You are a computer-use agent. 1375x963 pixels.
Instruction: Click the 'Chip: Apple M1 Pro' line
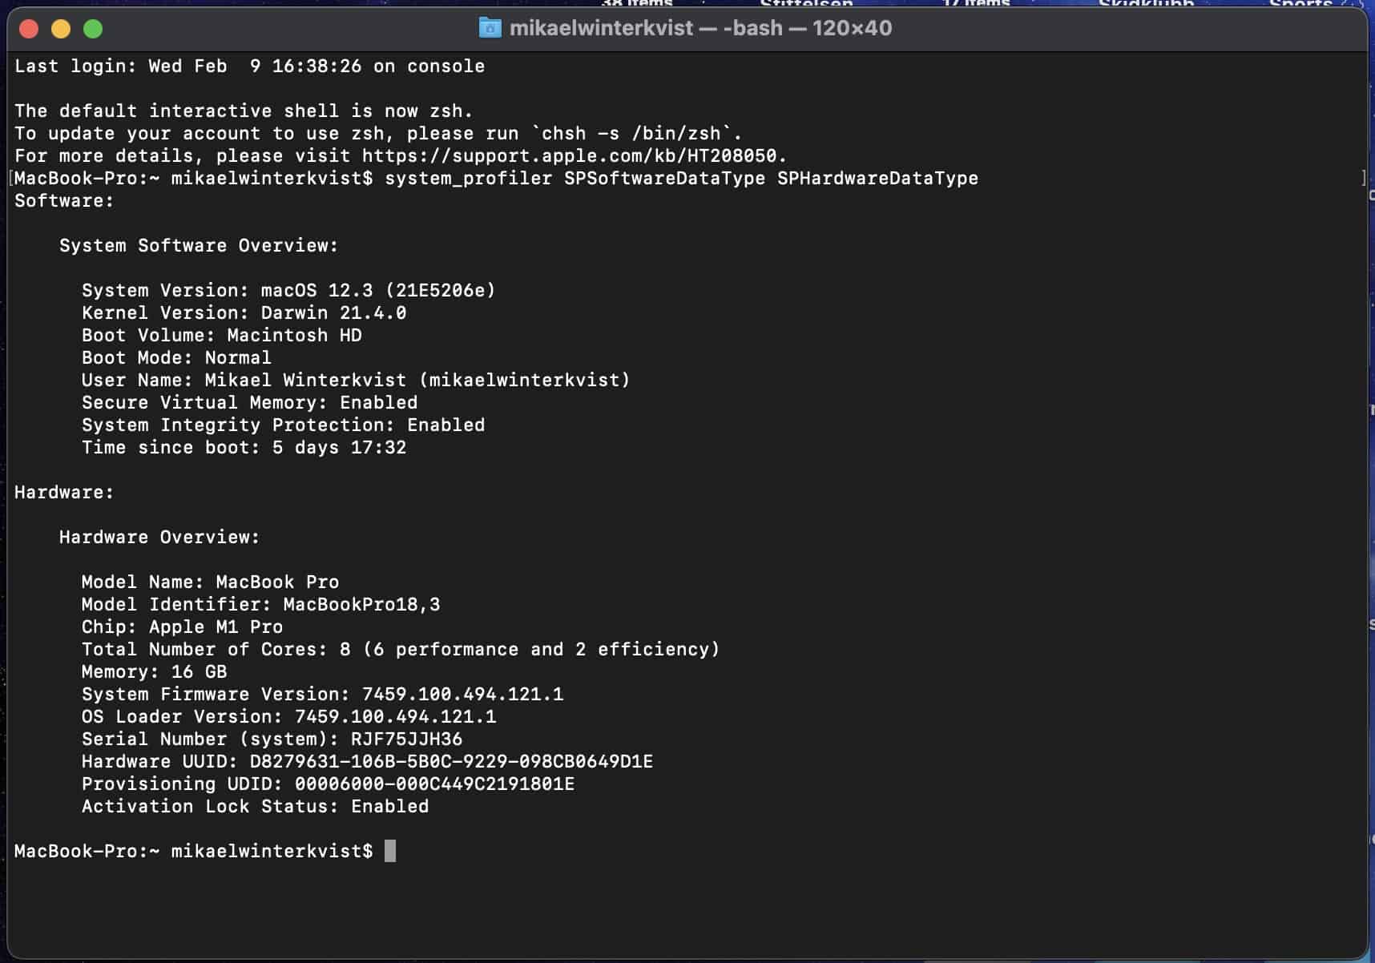click(182, 627)
